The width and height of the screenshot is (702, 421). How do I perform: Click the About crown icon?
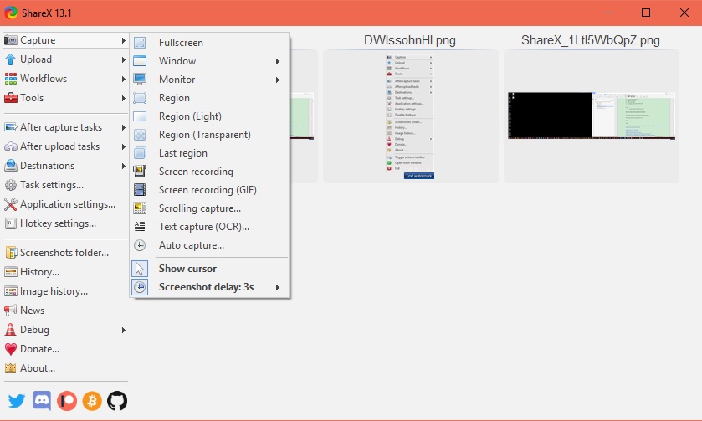click(10, 368)
